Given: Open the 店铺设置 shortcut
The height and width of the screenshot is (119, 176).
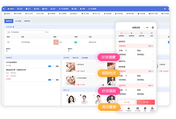Looking at the screenshot, I should pyautogui.click(x=108, y=14).
